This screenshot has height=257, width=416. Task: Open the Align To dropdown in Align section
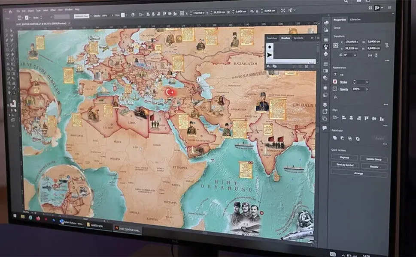(336, 117)
